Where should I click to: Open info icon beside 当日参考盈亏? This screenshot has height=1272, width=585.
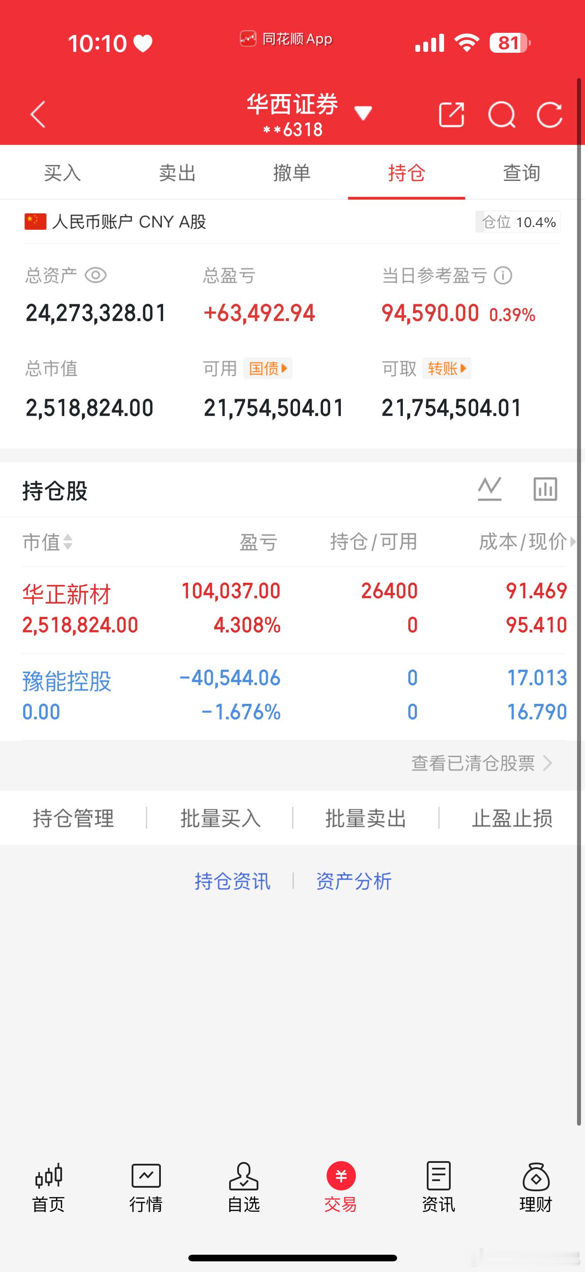pyautogui.click(x=503, y=275)
